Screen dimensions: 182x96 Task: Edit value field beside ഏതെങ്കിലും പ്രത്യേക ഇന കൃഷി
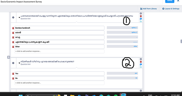(x=122, y=42)
